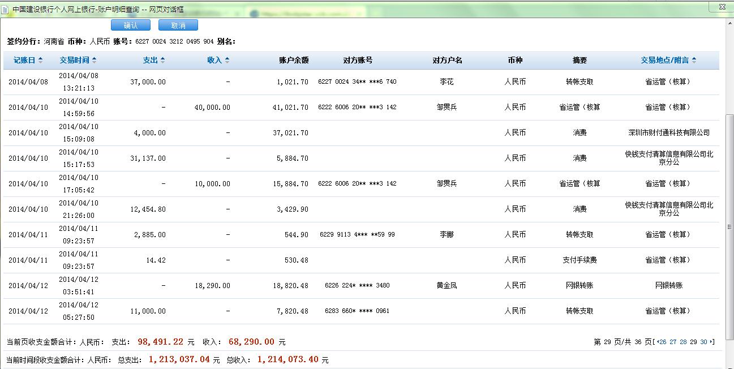The image size is (734, 369).
Task: Click the 取消 (cancel) button
Action: (178, 25)
